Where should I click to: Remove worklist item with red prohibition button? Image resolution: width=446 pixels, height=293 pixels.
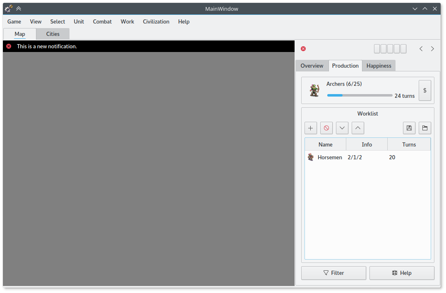[x=326, y=128]
